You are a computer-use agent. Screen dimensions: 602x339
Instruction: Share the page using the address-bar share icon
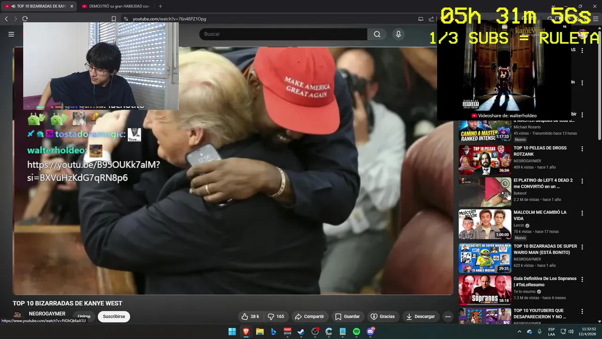click(431, 19)
